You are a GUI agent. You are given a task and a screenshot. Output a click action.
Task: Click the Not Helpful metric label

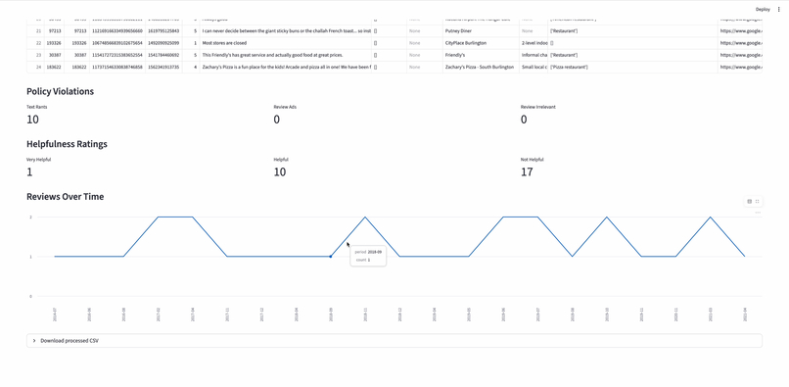tap(532, 160)
